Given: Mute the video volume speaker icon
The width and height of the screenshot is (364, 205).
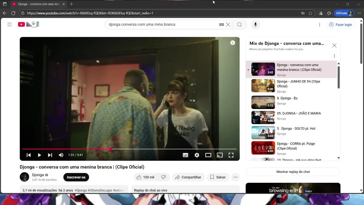Looking at the screenshot, I should [x=61, y=155].
